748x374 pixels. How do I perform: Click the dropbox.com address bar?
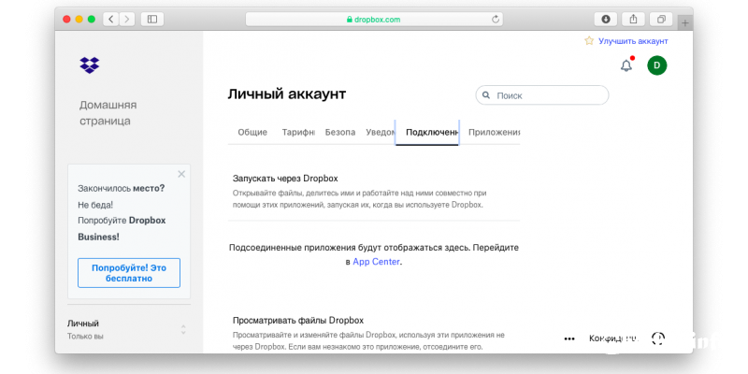pyautogui.click(x=374, y=19)
